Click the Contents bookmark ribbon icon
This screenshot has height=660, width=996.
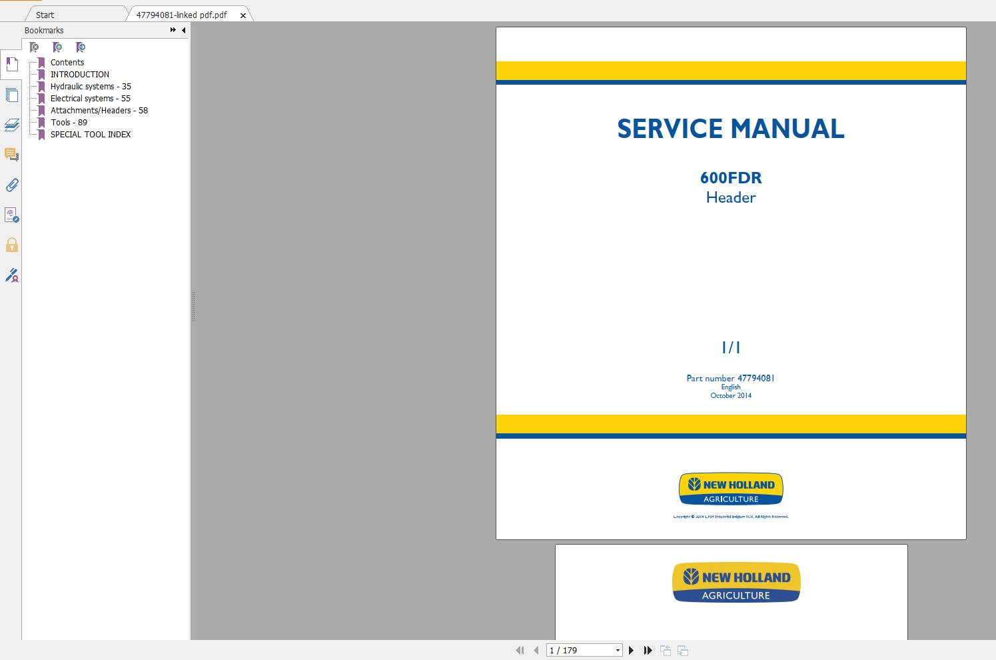(41, 62)
